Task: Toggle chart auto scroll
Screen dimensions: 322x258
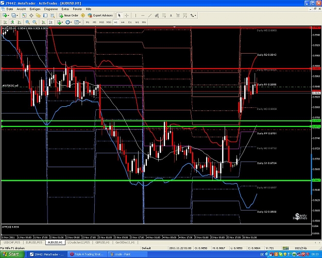Action: [x=43, y=22]
